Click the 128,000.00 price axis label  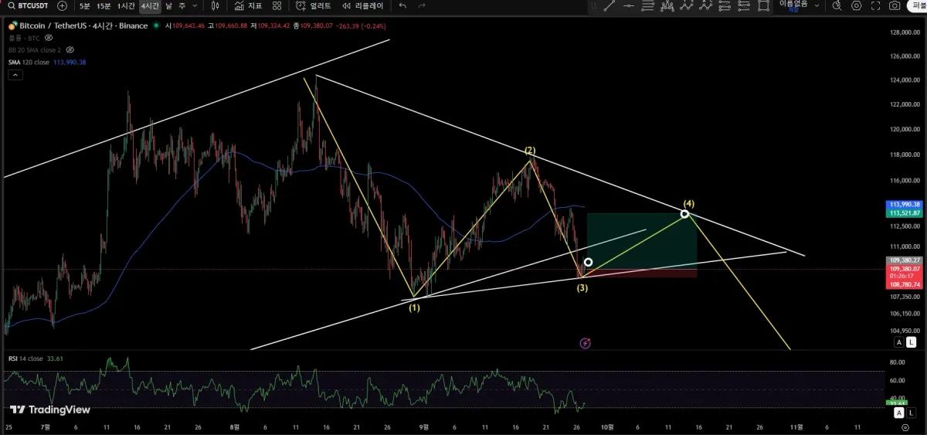[905, 32]
